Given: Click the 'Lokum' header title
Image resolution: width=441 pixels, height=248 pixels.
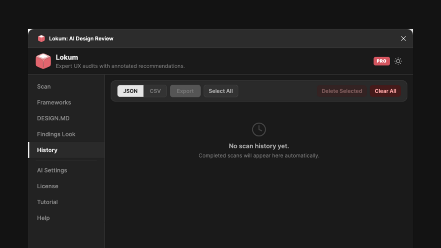Looking at the screenshot, I should click(x=67, y=58).
